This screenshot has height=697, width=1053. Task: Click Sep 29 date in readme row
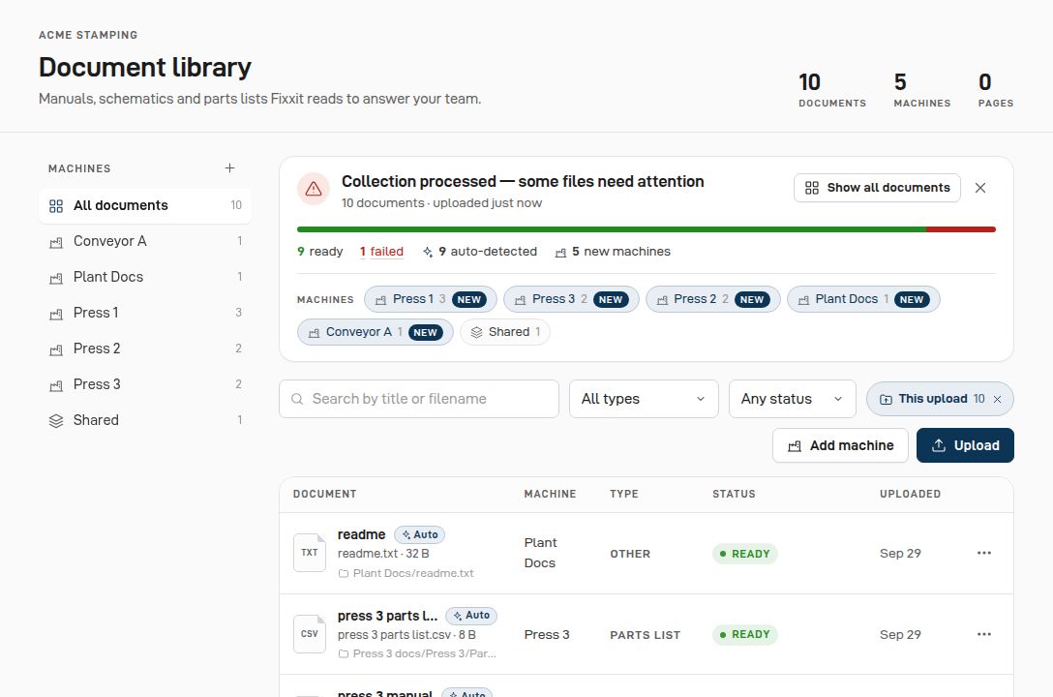coord(900,554)
